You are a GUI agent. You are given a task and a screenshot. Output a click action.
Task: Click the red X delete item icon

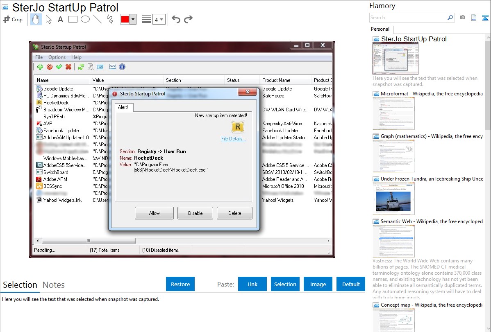[68, 67]
